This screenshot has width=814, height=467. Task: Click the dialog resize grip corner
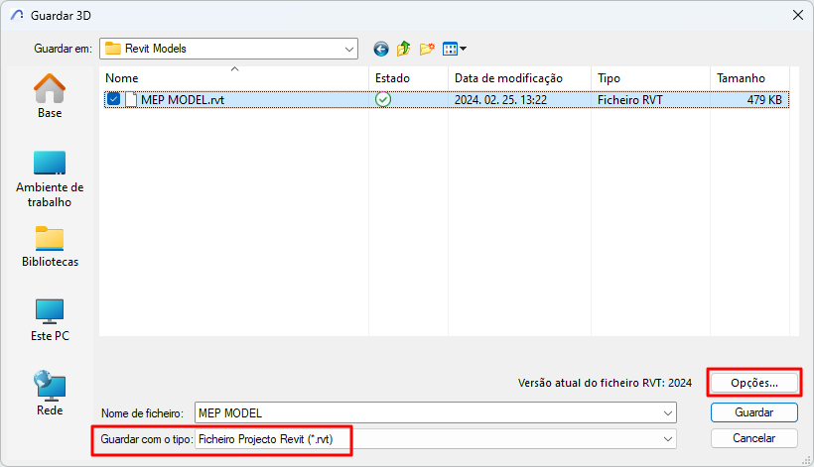click(806, 459)
